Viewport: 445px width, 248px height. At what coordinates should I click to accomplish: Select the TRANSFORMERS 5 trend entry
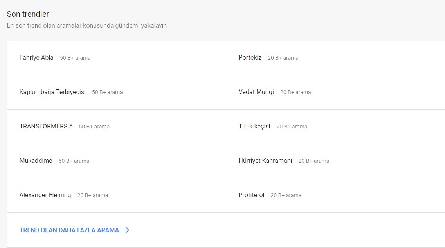click(45, 126)
